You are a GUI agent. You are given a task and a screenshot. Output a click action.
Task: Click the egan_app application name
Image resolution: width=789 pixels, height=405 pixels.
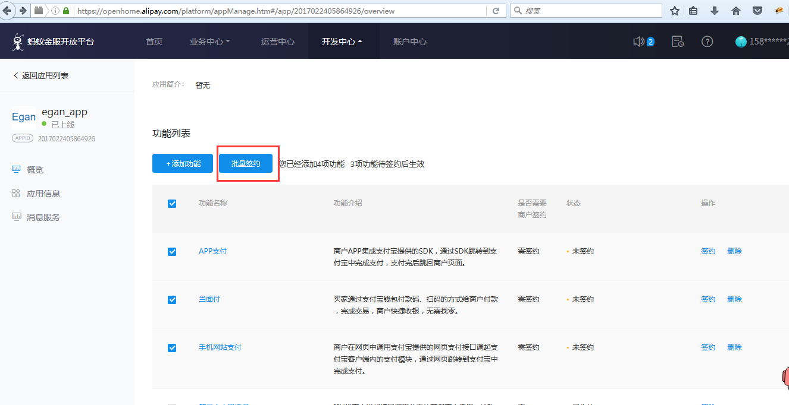point(65,112)
